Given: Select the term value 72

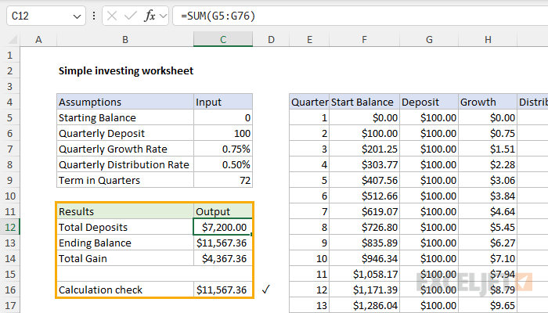Looking at the screenshot, I should [223, 180].
